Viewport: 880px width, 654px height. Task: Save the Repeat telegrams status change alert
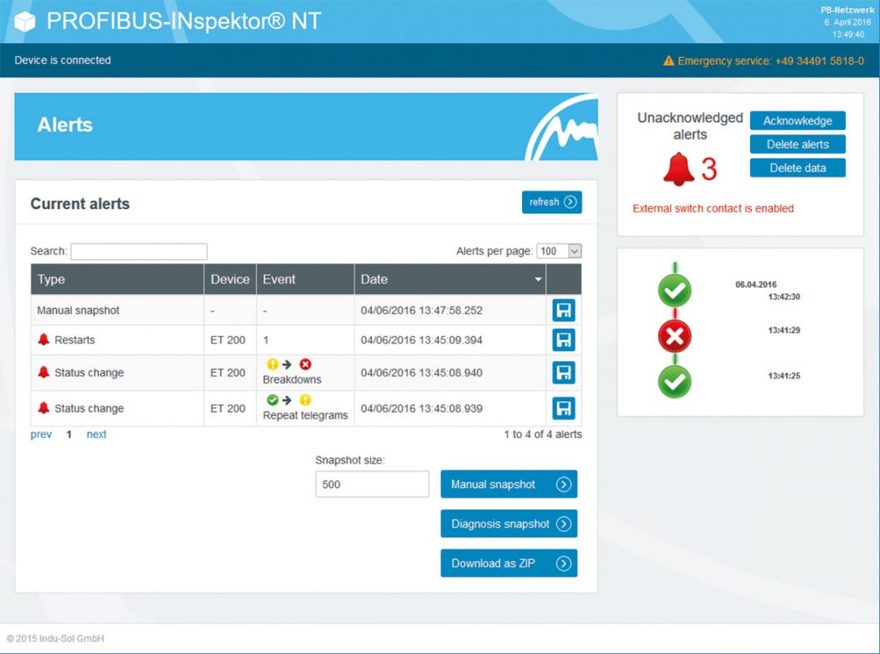click(x=564, y=408)
